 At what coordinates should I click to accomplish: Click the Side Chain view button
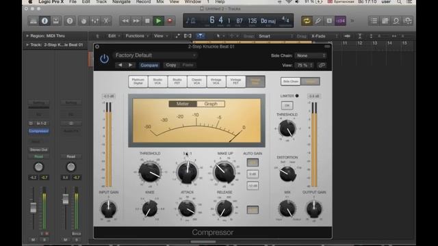(290, 81)
